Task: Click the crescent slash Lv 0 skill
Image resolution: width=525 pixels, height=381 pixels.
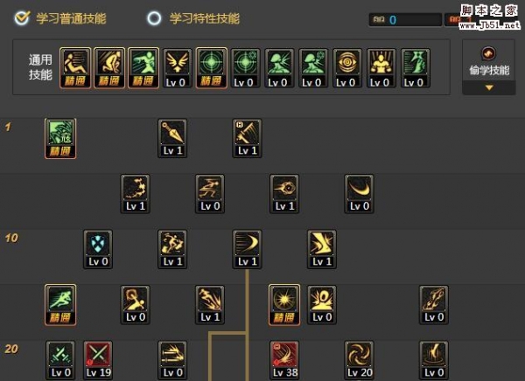Action: pos(359,194)
